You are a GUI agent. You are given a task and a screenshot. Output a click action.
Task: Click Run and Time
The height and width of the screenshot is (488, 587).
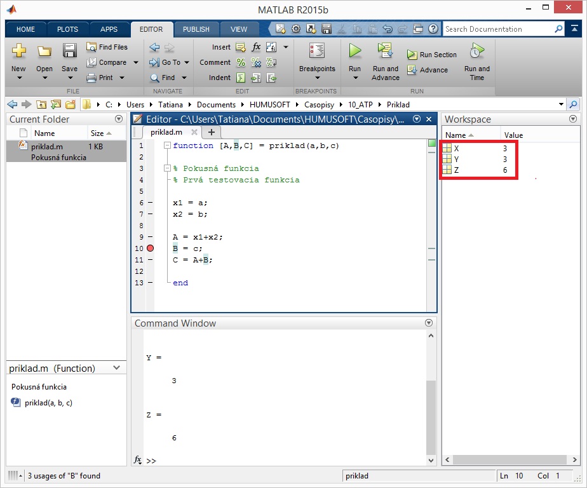tap(477, 60)
